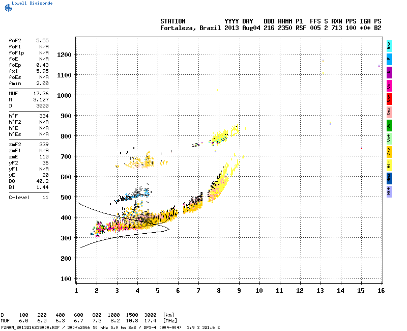Click the P1 value RSF
The width and height of the screenshot is (407, 331).
click(301, 28)
